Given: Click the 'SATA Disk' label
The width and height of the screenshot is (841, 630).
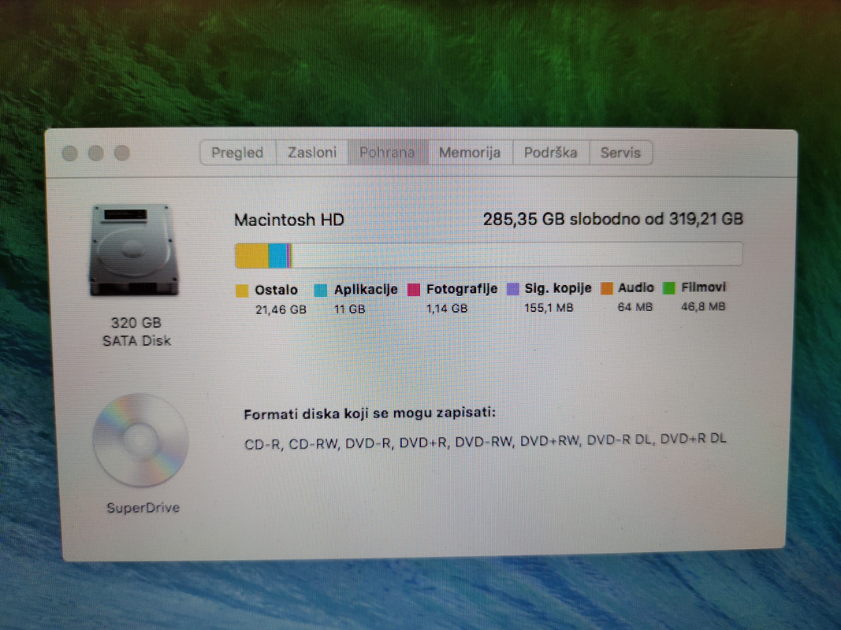Looking at the screenshot, I should point(137,341).
